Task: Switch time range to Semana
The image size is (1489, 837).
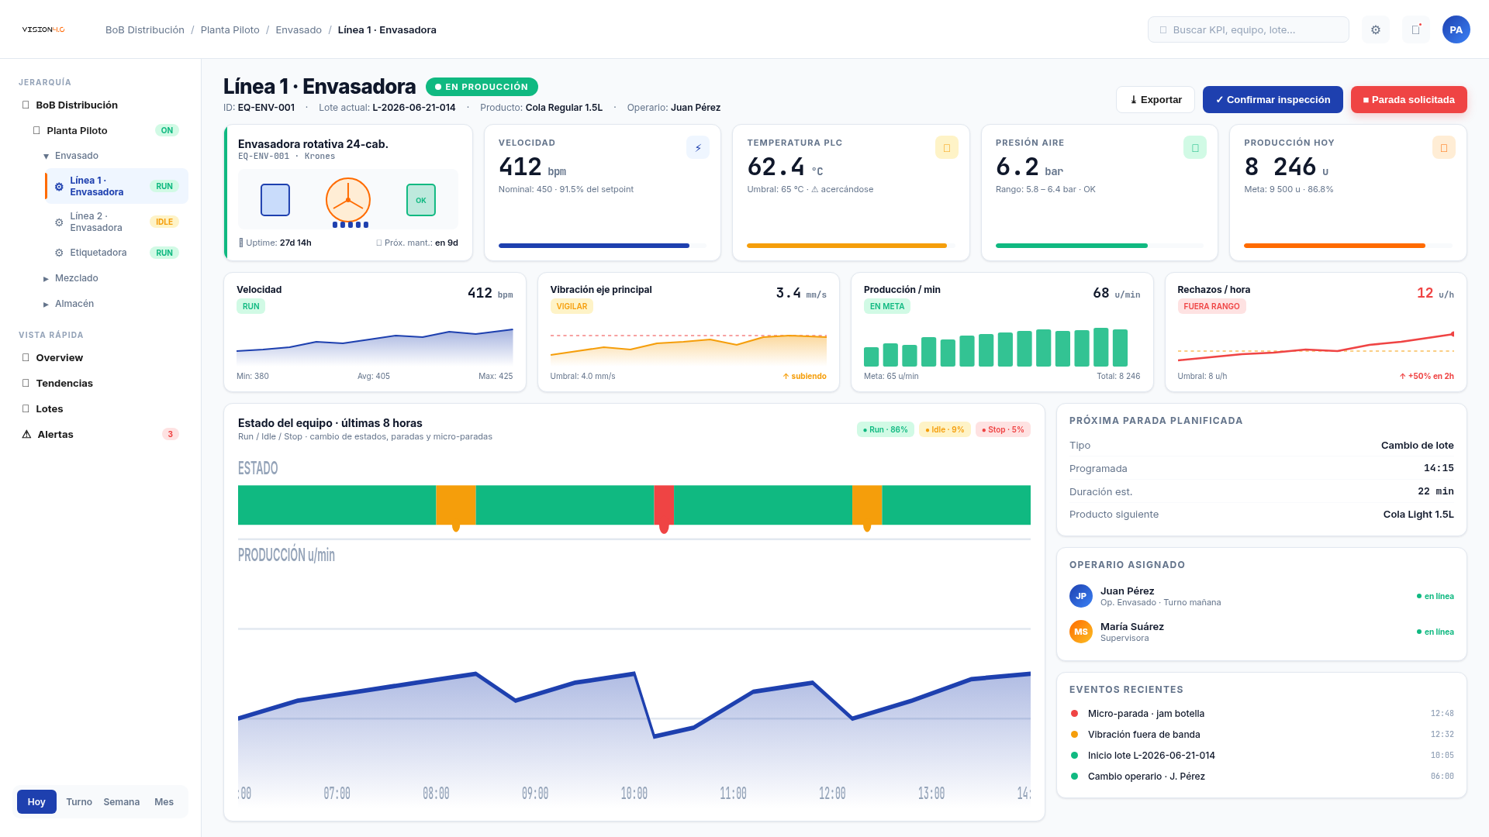Action: coord(122,801)
